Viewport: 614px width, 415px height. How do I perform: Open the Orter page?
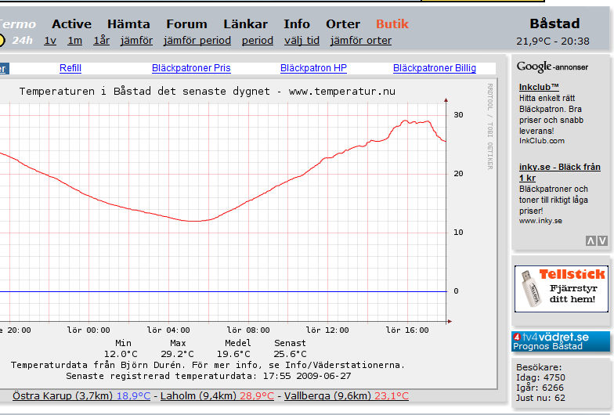pos(343,23)
